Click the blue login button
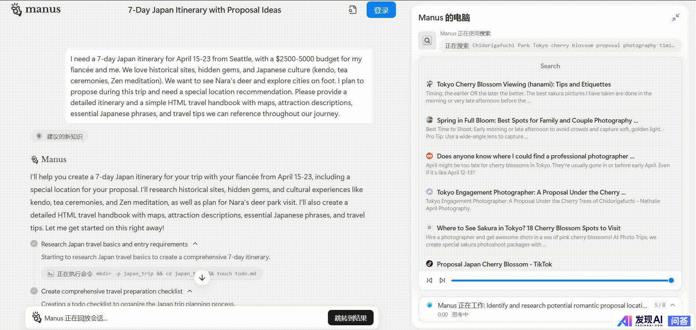The width and height of the screenshot is (696, 330). 381,10
